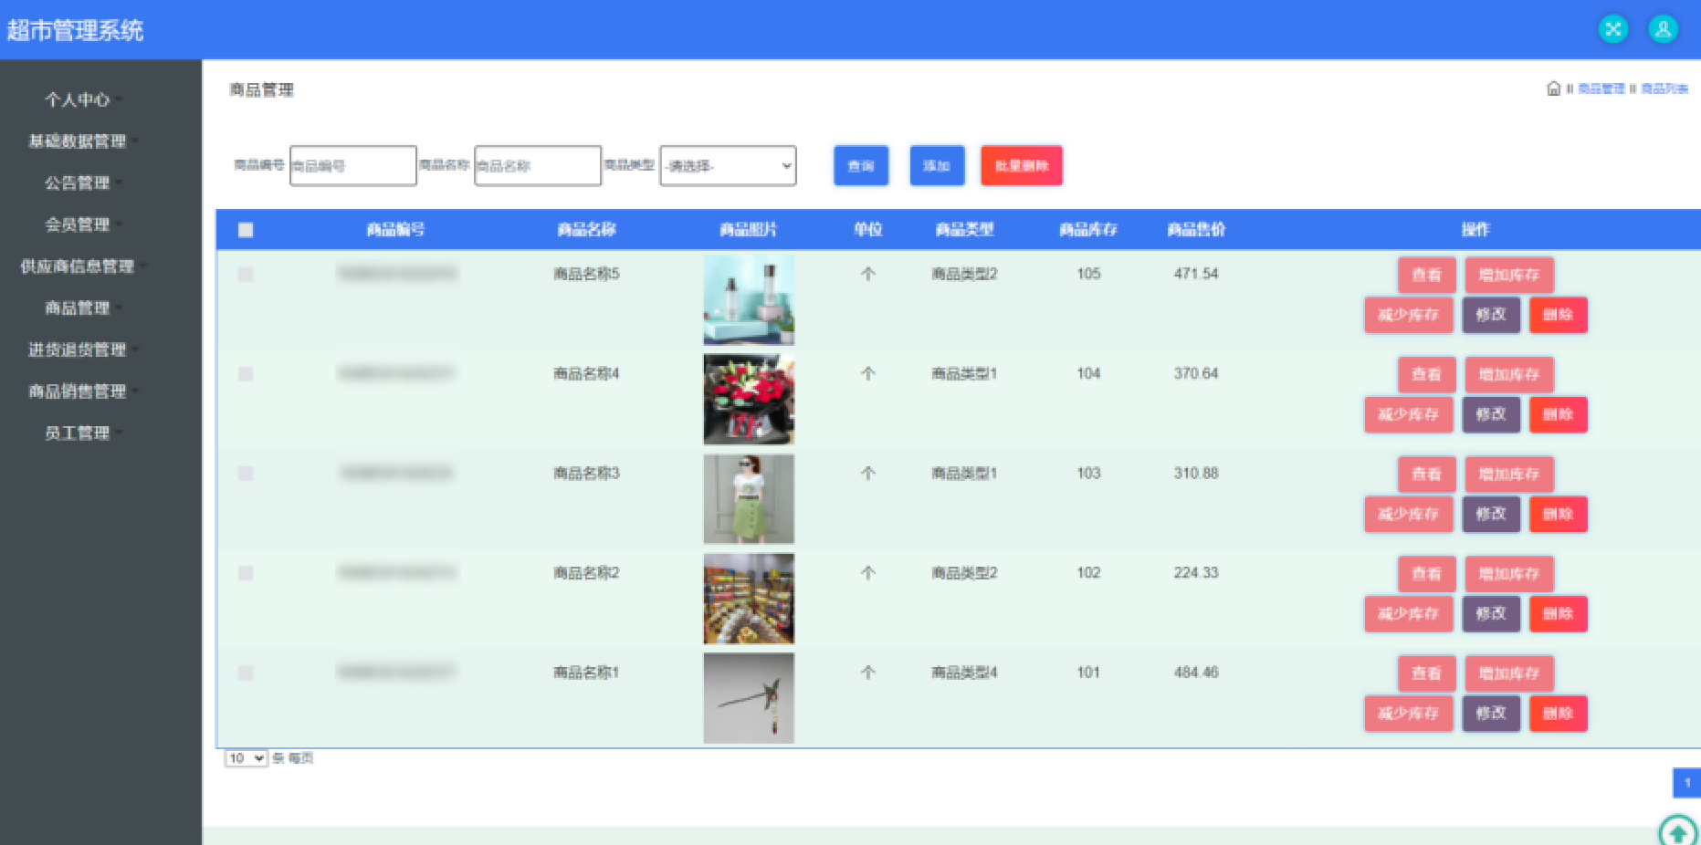Image resolution: width=1701 pixels, height=845 pixels.
Task: Open the user profile icon in header
Action: coord(1663,29)
